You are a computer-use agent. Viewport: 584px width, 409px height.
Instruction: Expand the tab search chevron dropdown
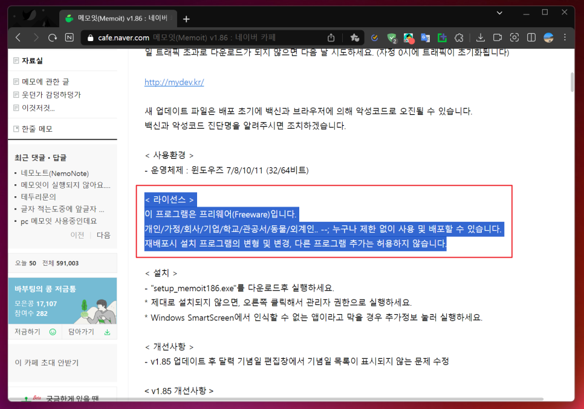click(x=499, y=13)
